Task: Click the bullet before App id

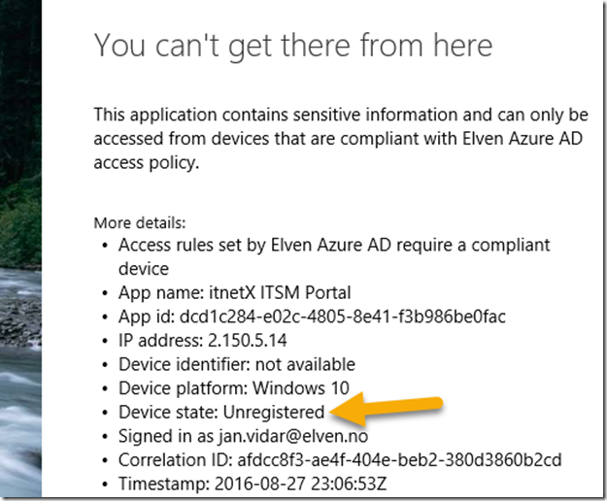Action: [105, 317]
